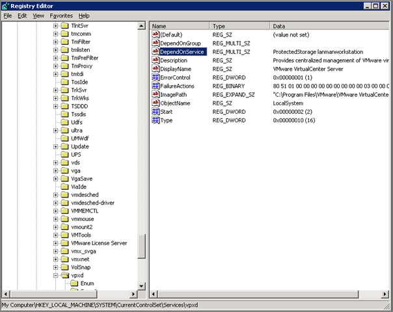Viewport: 393px width, 312px height.
Task: Expand the TrkWks key
Action: pyautogui.click(x=56, y=98)
